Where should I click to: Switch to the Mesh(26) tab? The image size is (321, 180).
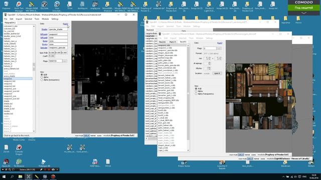pyautogui.click(x=163, y=42)
